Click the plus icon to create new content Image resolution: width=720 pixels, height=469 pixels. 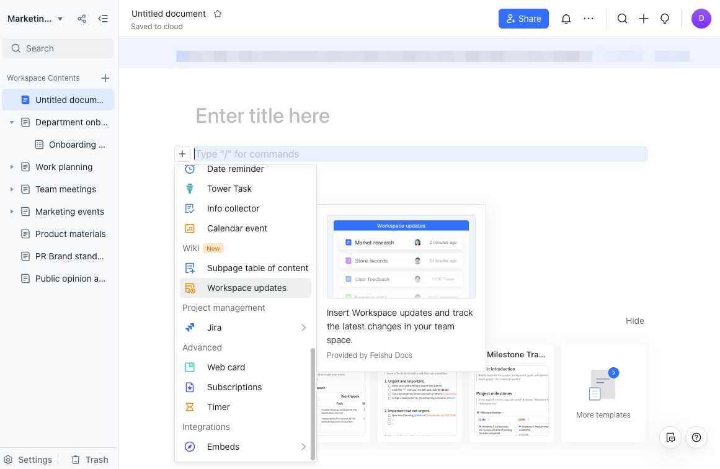click(x=643, y=18)
